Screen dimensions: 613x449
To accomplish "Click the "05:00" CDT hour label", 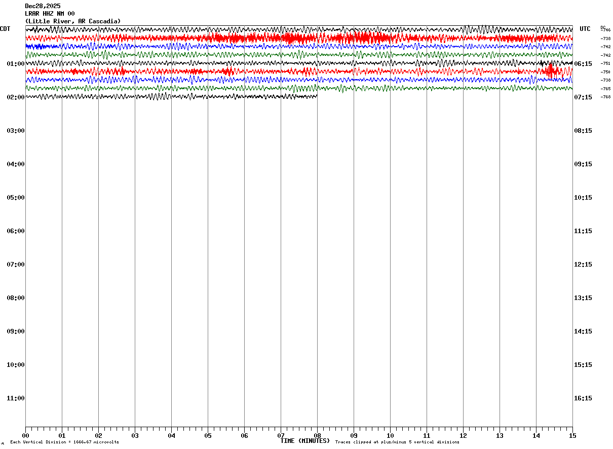I will 16,198.
